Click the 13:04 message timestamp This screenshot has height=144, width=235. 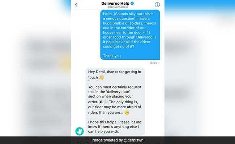pos(153,63)
